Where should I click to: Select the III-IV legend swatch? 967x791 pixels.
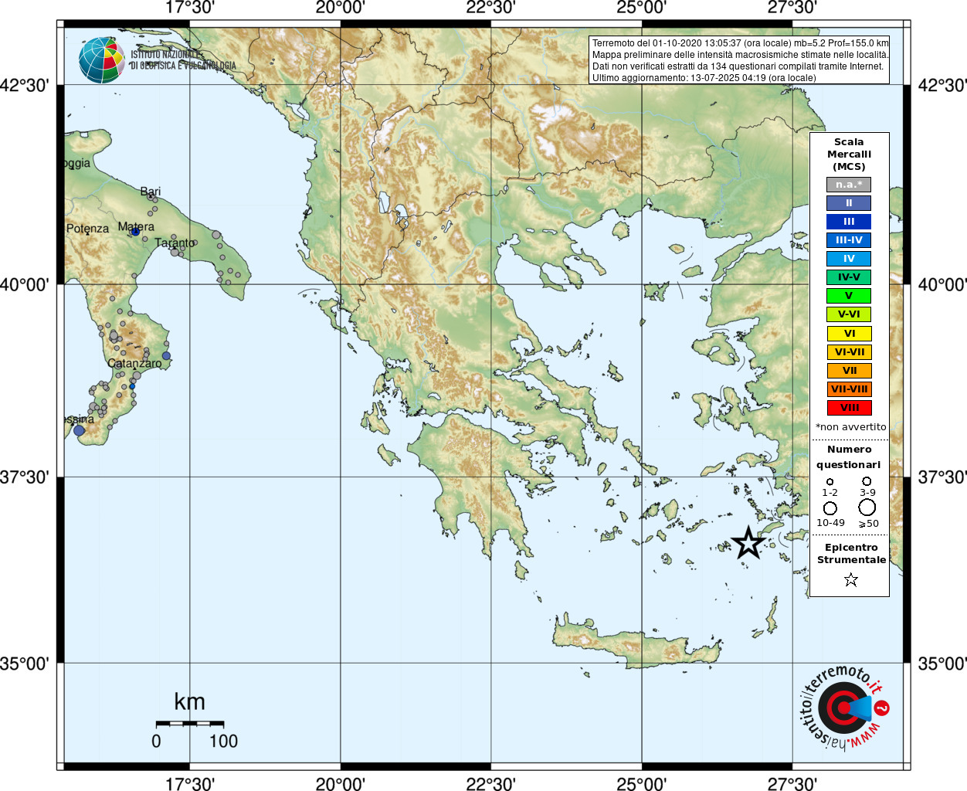849,240
